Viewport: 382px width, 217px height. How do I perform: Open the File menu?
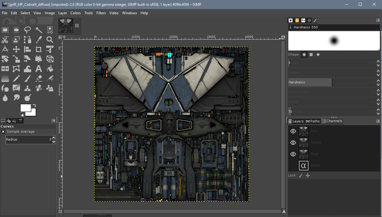point(5,13)
